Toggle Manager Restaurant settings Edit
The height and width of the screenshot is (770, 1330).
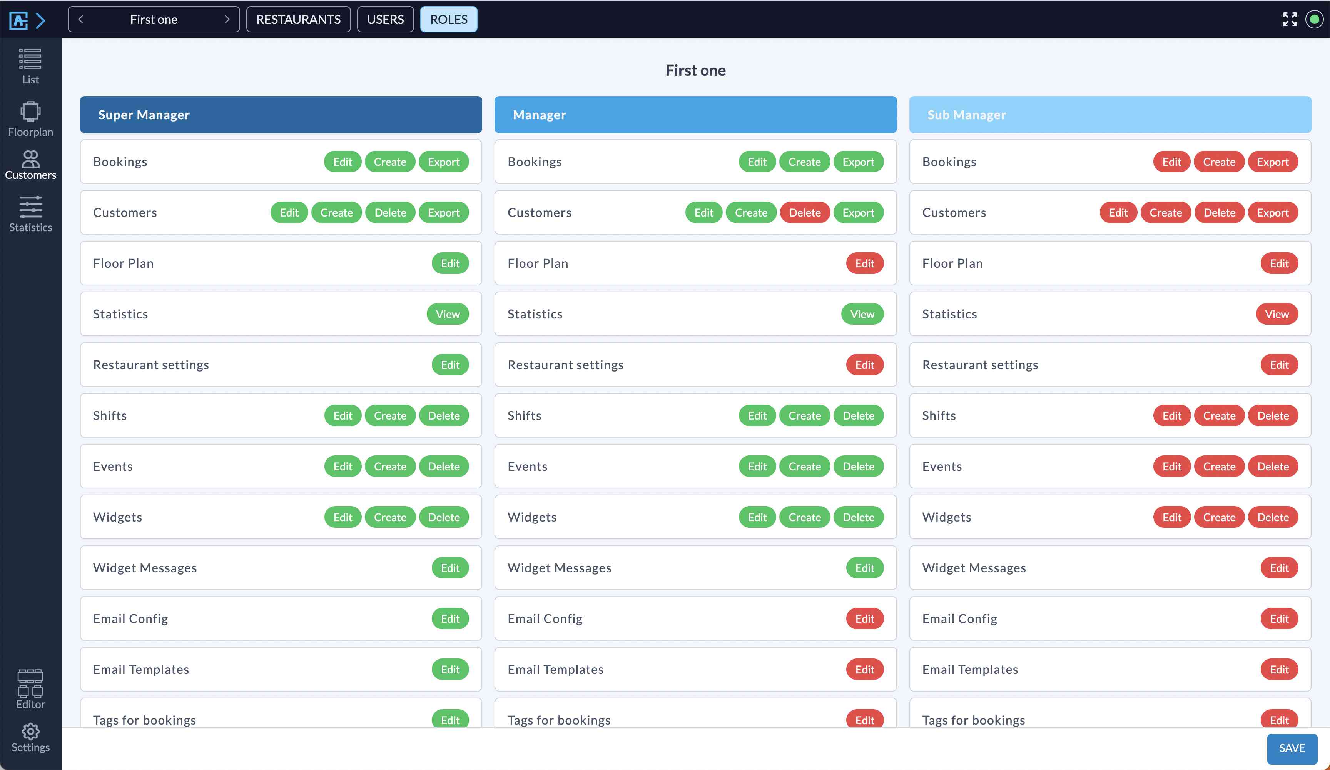(x=864, y=365)
